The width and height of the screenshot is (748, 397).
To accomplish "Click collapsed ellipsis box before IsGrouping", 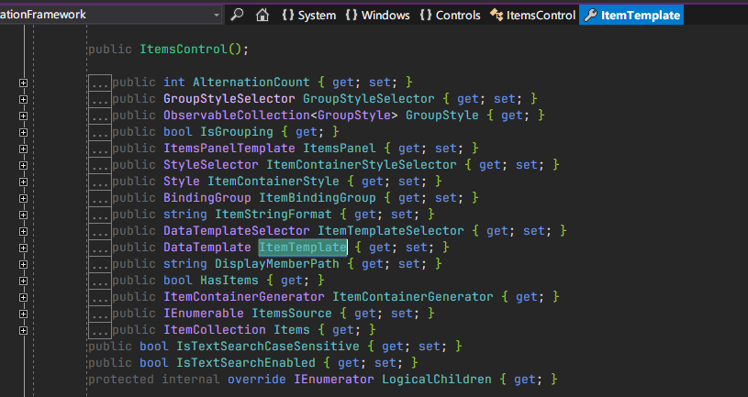I will (100, 132).
